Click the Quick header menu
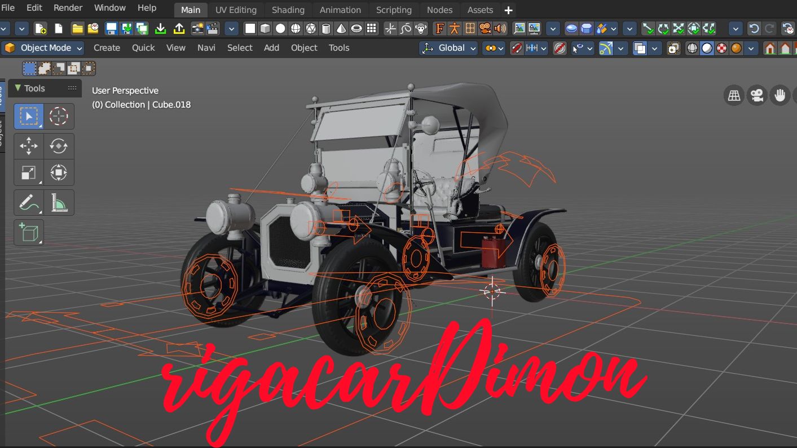The width and height of the screenshot is (797, 448). pyautogui.click(x=143, y=48)
